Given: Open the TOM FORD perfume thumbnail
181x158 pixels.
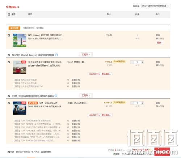Looking at the screenshot, I should pos(20,108).
